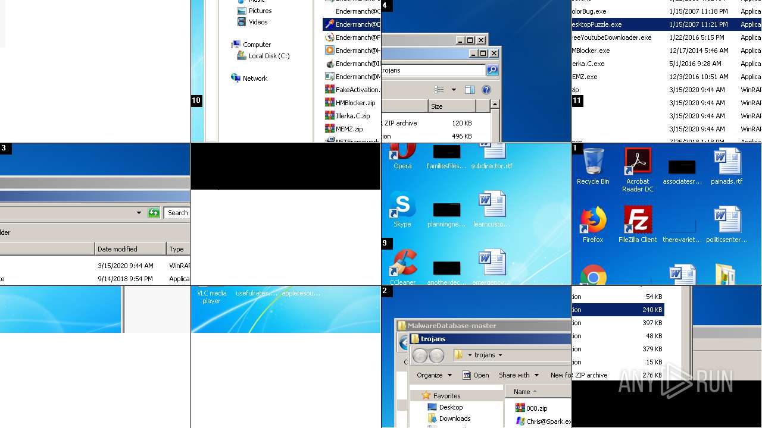Viewport: 762px width, 428px height.
Task: Select the FakeActivation file row
Action: 352,90
